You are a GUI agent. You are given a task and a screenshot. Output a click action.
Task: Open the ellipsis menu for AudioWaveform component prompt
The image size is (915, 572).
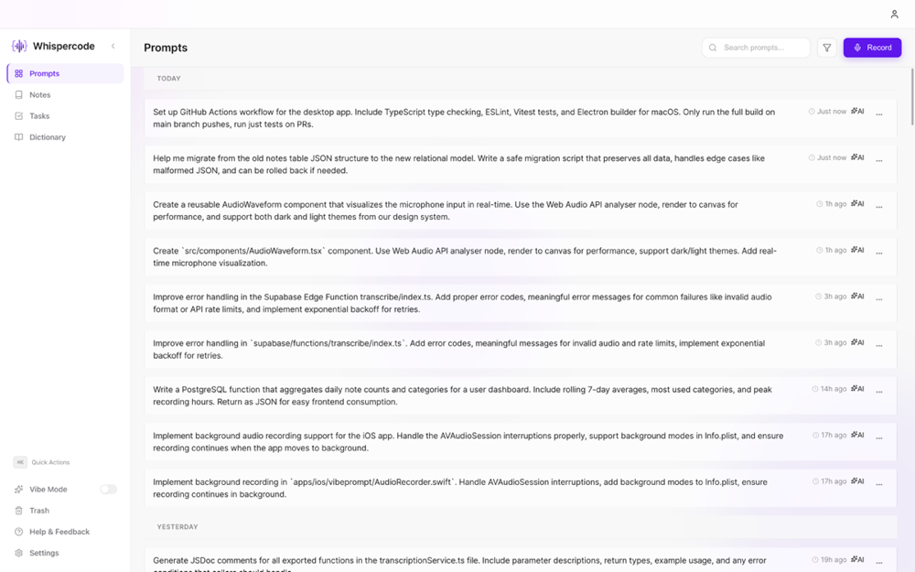coord(879,207)
